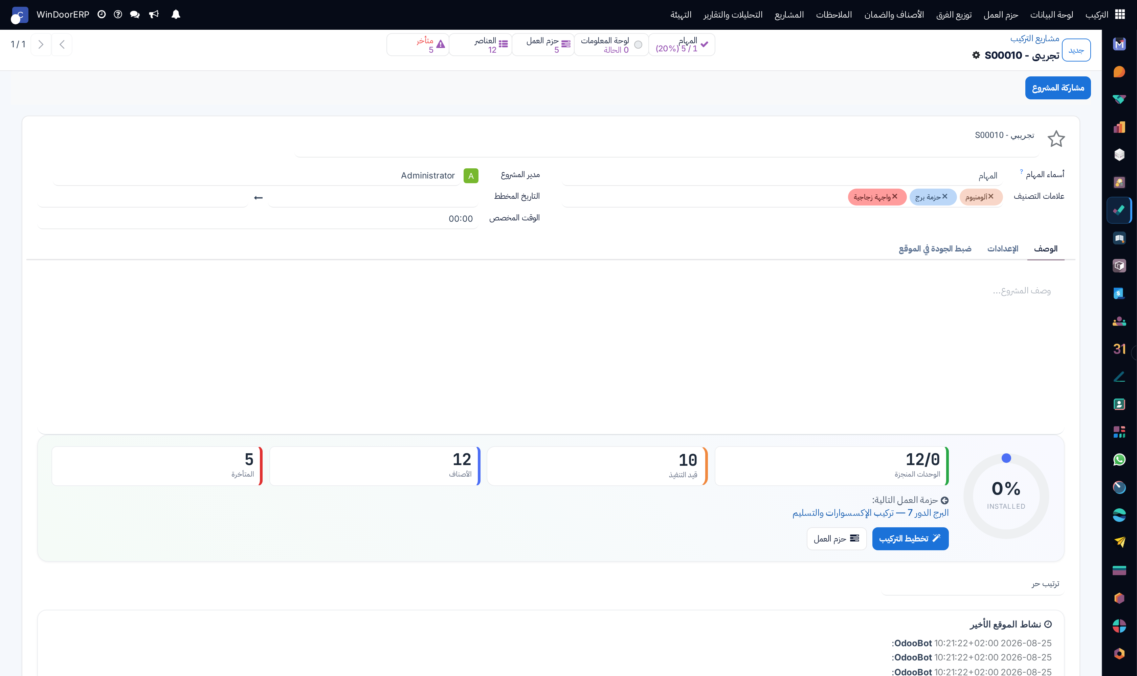Screen dimensions: 1137x676
Task: Open the حزم العمل top menu
Action: point(1001,15)
